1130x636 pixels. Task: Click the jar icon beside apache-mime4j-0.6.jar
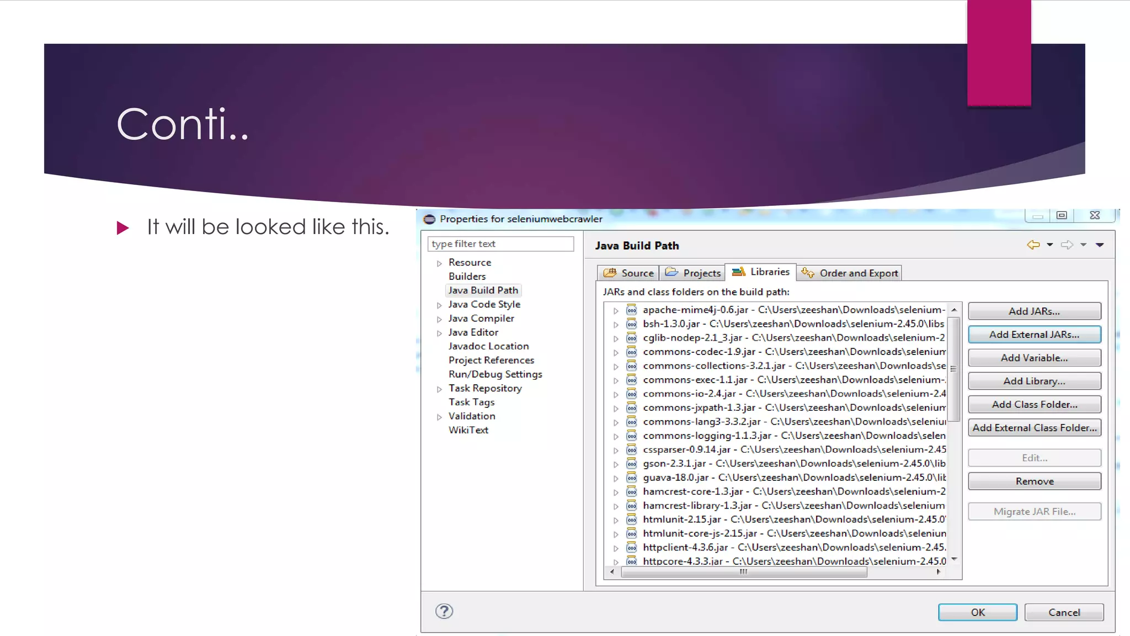[632, 310]
